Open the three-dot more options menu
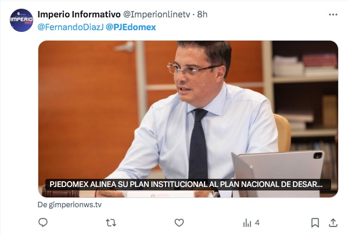The height and width of the screenshot is (234, 348). (x=333, y=15)
